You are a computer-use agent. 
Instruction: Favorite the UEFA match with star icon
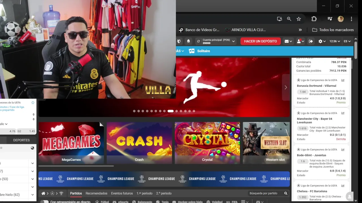click(33, 103)
